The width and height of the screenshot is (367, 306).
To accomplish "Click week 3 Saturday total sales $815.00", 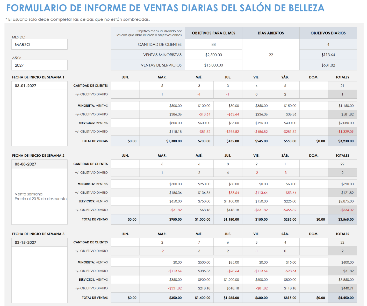I will pyautogui.click(x=285, y=298).
